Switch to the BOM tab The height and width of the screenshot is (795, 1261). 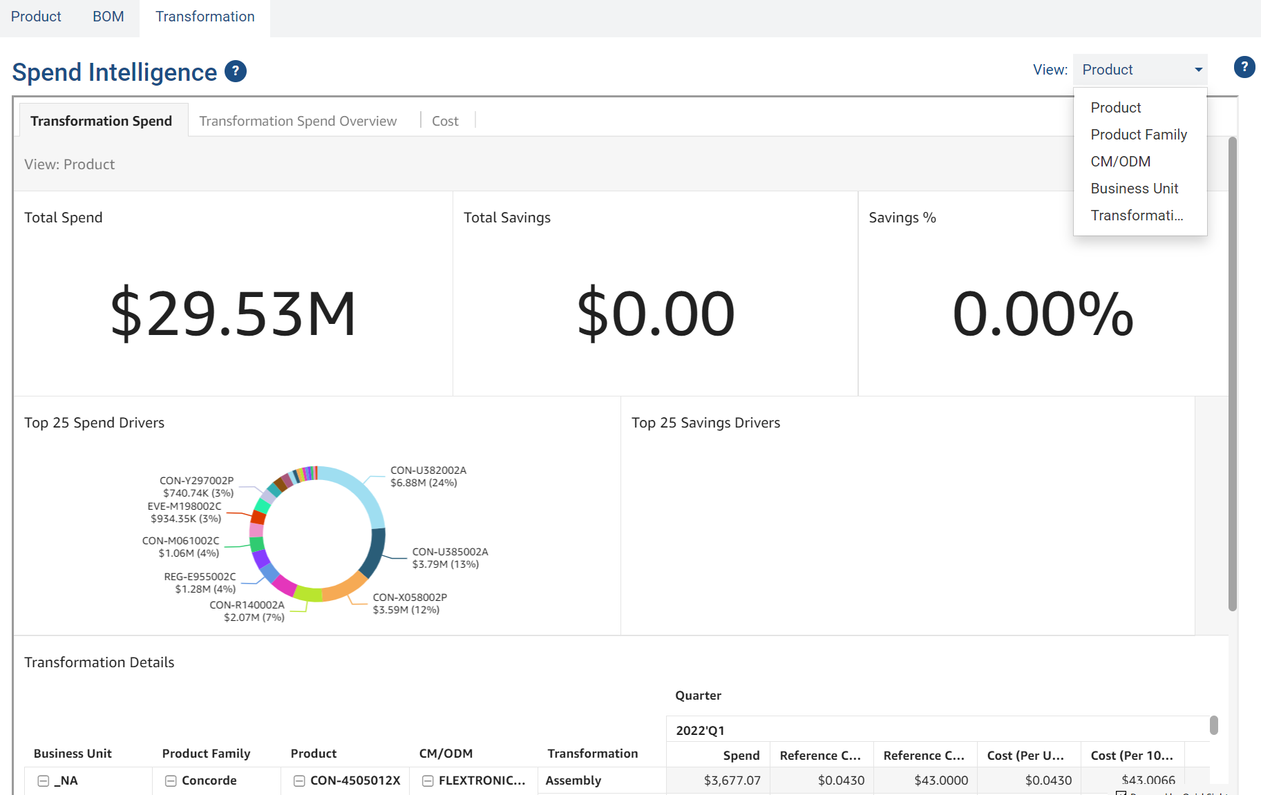(x=108, y=17)
